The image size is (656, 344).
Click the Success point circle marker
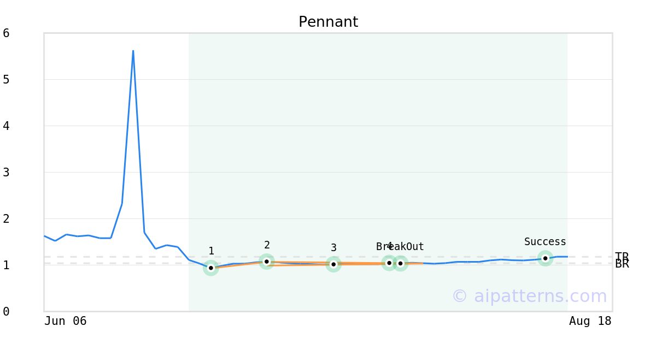coord(545,258)
